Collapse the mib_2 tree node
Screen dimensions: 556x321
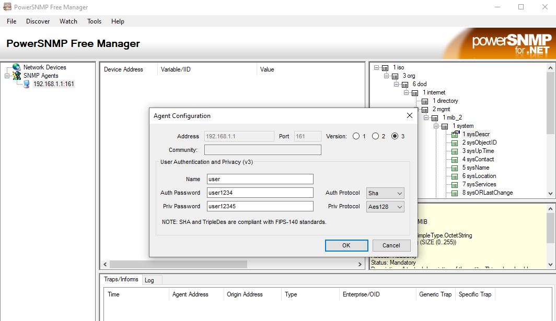(426, 117)
